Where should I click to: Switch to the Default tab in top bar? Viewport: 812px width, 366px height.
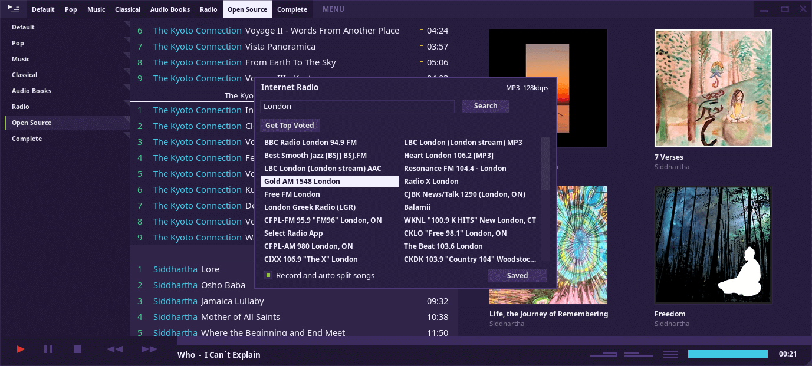click(43, 9)
